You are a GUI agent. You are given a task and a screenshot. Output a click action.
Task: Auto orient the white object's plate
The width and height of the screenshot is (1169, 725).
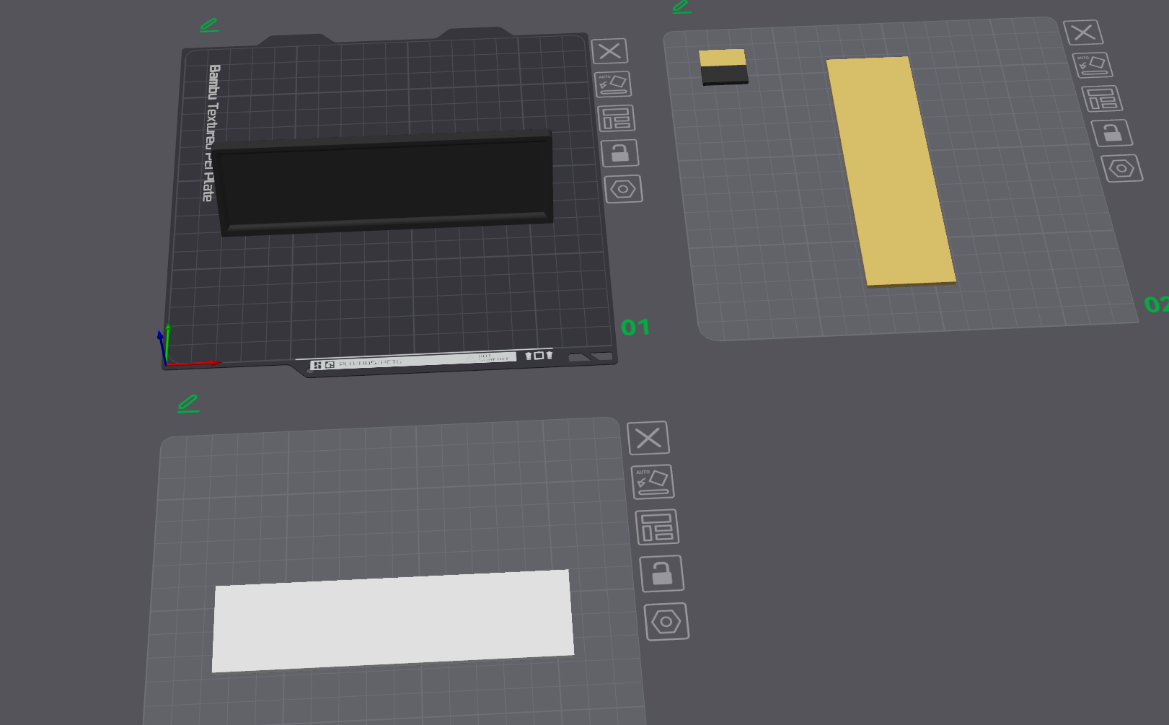(653, 482)
